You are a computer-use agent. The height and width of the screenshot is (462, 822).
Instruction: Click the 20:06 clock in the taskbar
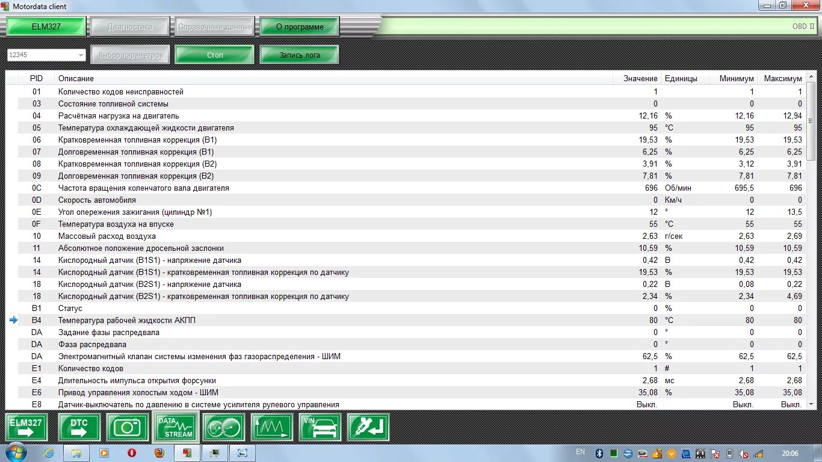790,454
